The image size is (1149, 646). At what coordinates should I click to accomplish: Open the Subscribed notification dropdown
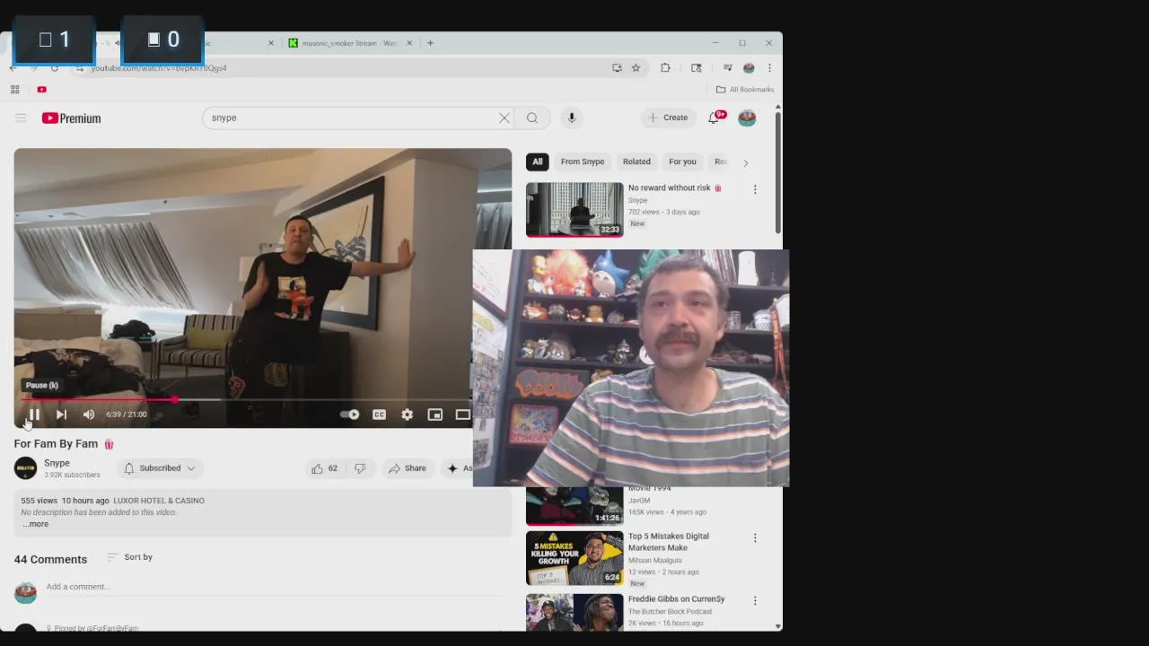159,468
